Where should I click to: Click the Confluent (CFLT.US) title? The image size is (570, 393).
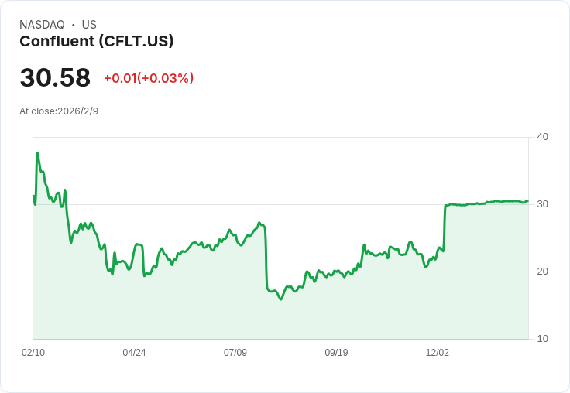96,42
